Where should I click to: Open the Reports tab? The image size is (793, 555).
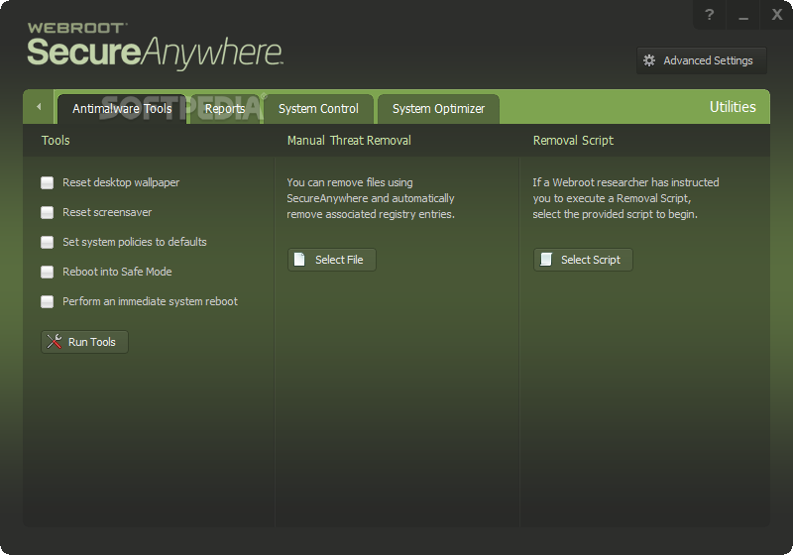tap(225, 109)
